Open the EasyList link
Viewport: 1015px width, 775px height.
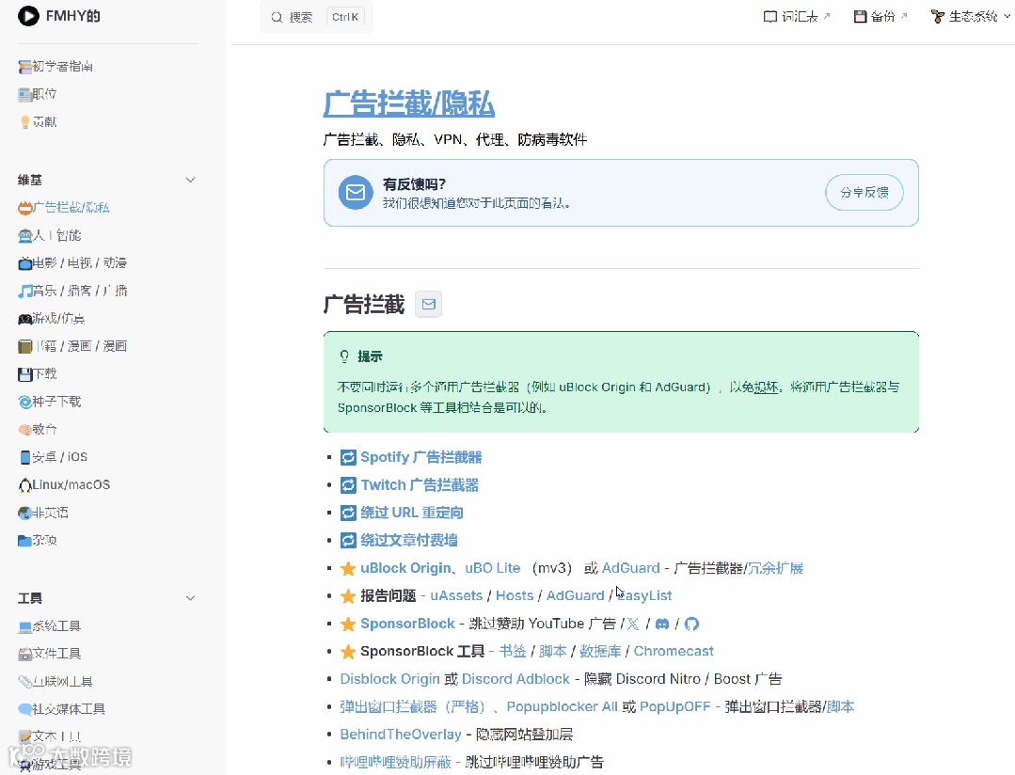tap(644, 595)
